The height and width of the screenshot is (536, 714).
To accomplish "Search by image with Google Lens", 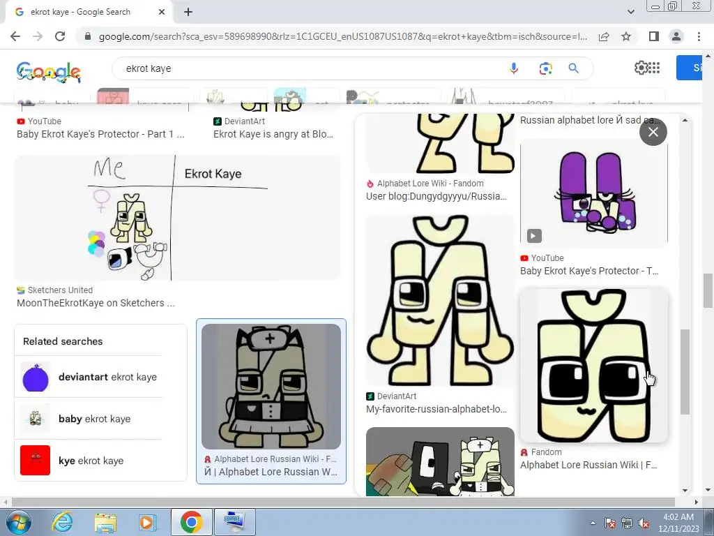I will click(545, 68).
